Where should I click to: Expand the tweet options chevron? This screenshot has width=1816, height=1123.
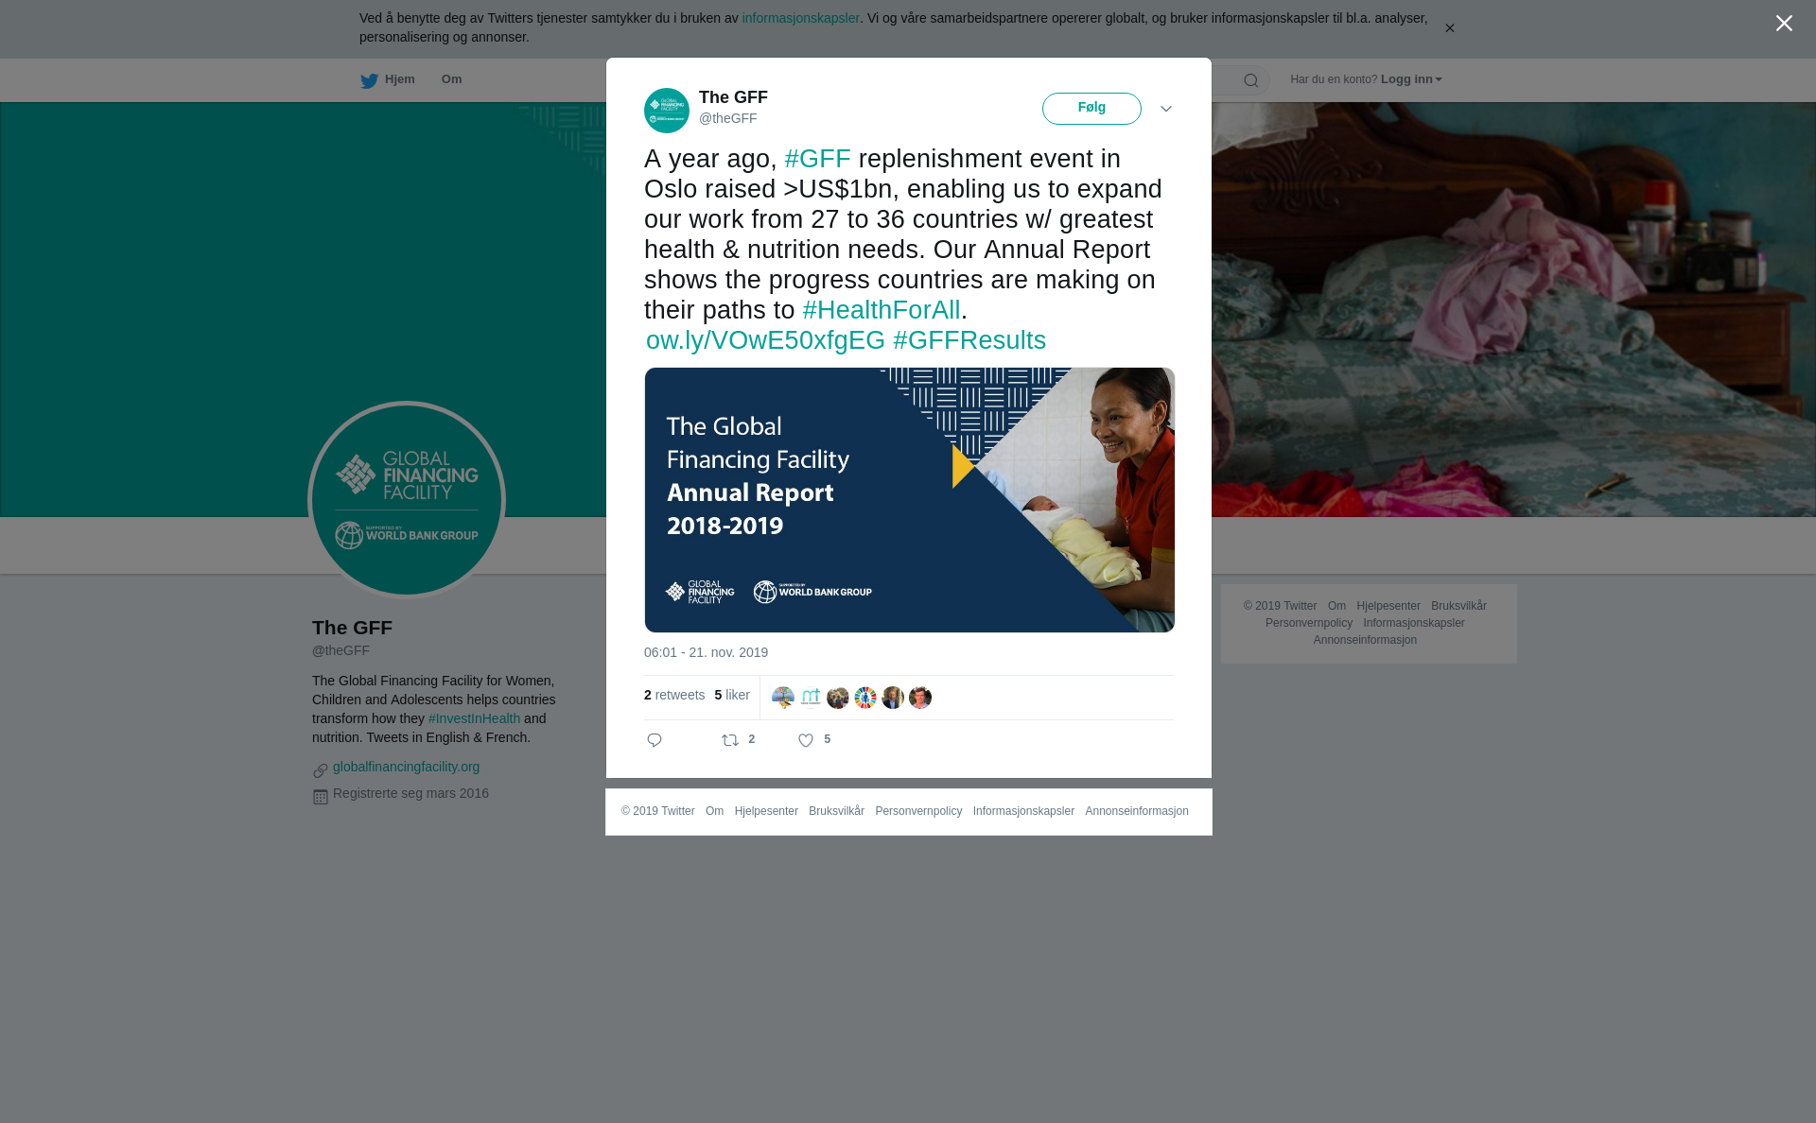[x=1166, y=109]
